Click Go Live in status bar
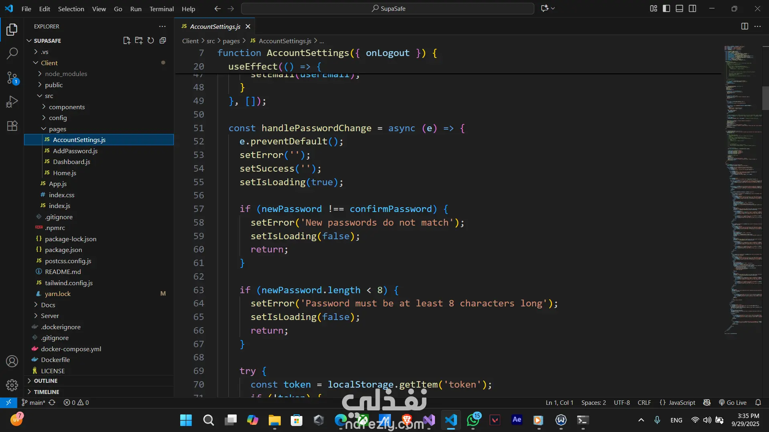769x432 pixels. pyautogui.click(x=733, y=402)
